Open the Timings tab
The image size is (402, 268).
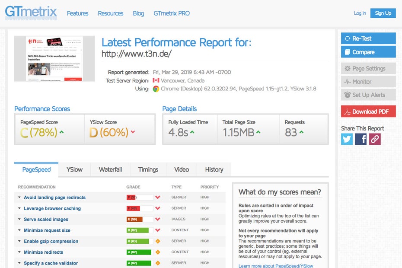pos(148,169)
